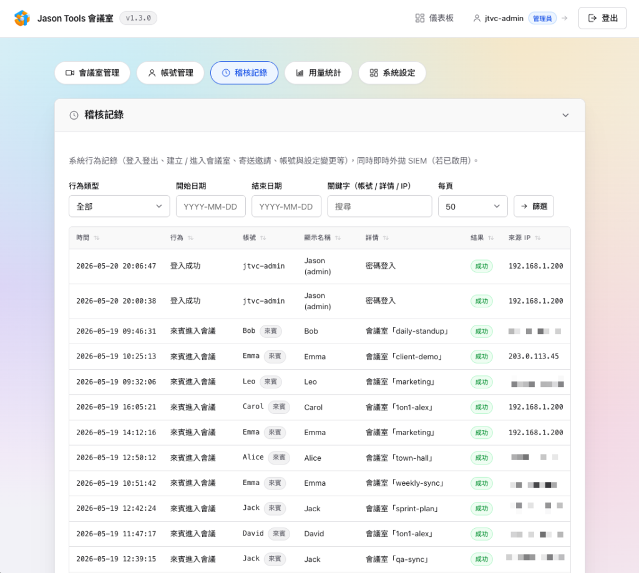Click the 來賓 tag next to Carol
The height and width of the screenshot is (573, 639).
point(279,407)
